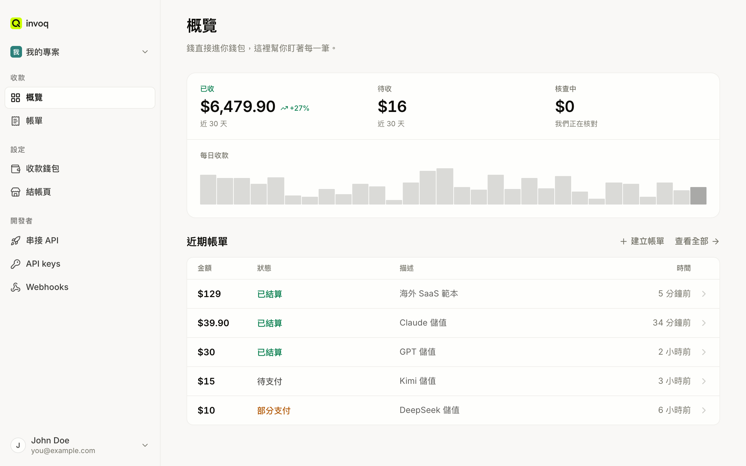Open the $39.90 row chevron
746x466 pixels.
(704, 323)
